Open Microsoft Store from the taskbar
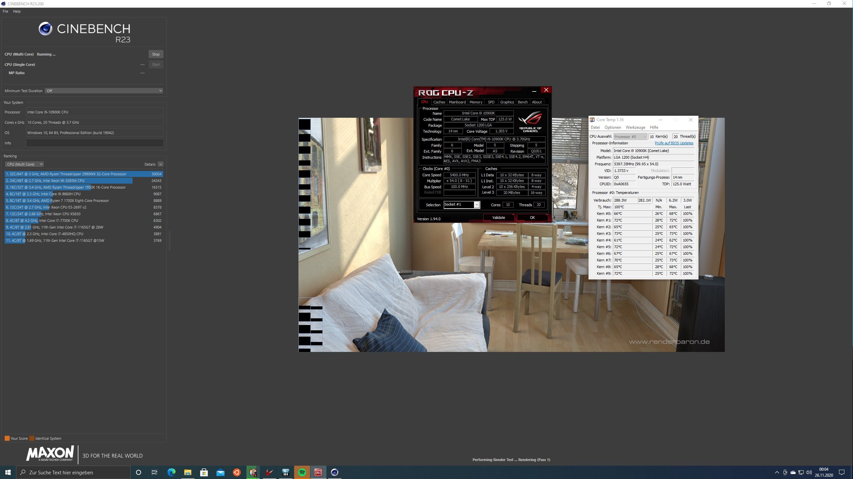 click(x=204, y=472)
